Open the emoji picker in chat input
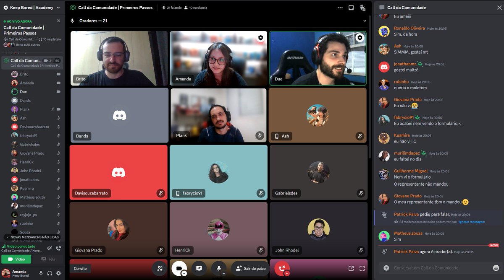Image resolution: width=504 pixels, height=280 pixels. coord(496,268)
